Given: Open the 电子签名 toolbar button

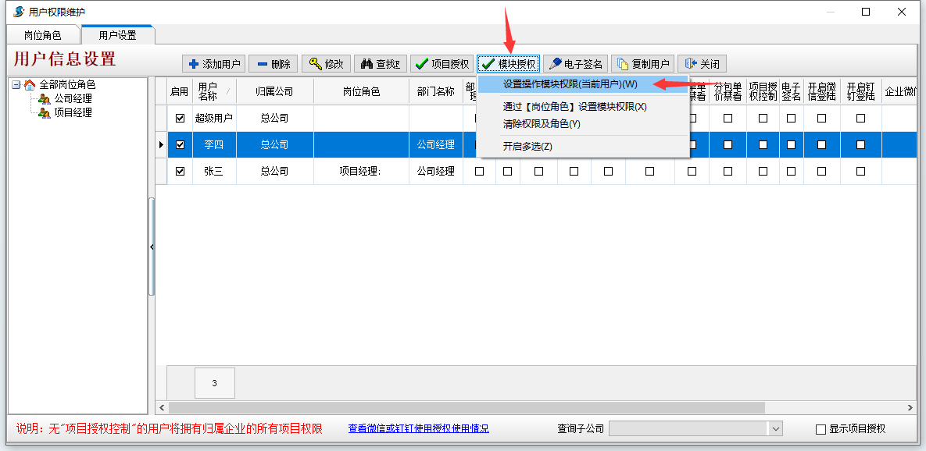Looking at the screenshot, I should pyautogui.click(x=574, y=64).
